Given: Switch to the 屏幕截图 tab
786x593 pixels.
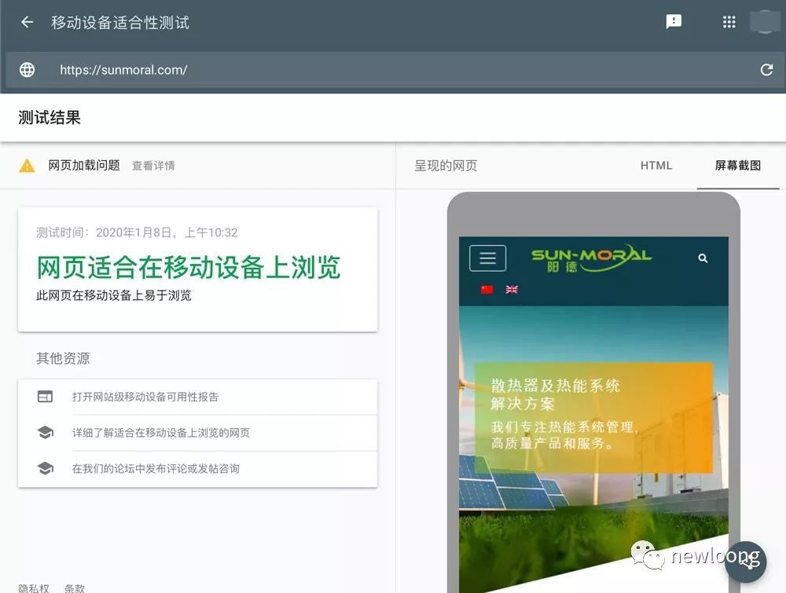Looking at the screenshot, I should coord(737,166).
